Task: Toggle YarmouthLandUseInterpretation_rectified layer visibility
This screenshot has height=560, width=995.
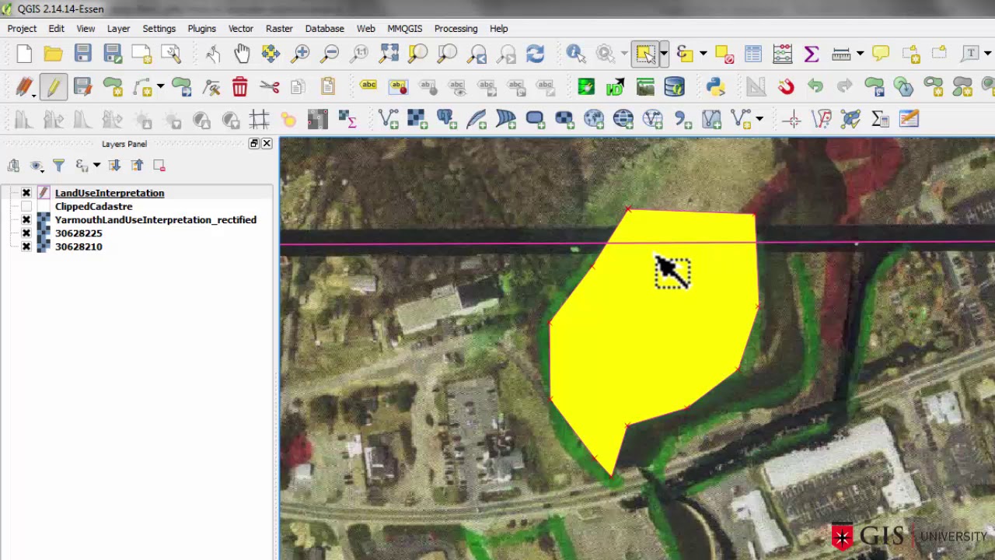Action: [26, 220]
